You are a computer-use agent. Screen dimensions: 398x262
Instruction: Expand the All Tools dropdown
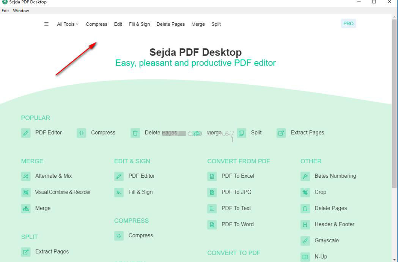click(68, 24)
